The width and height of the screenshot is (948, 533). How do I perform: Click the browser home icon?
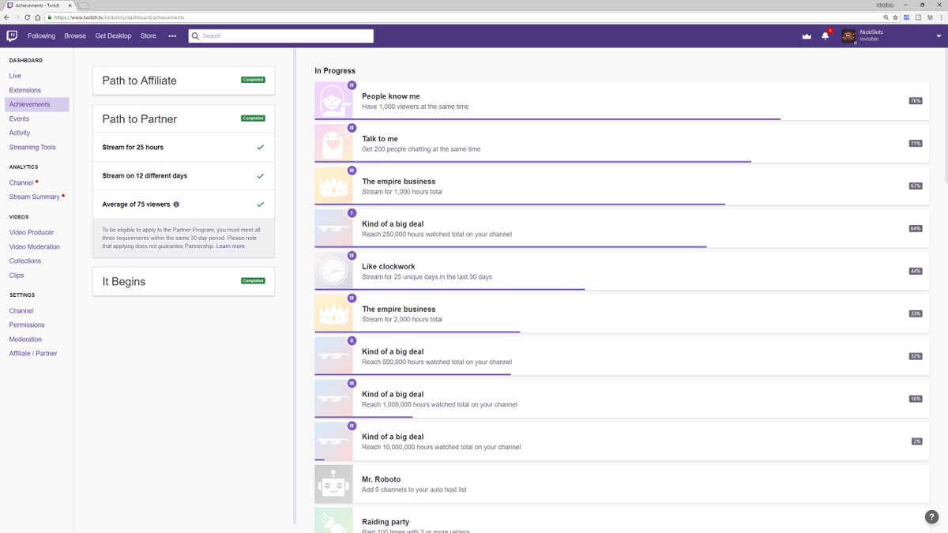click(x=38, y=17)
